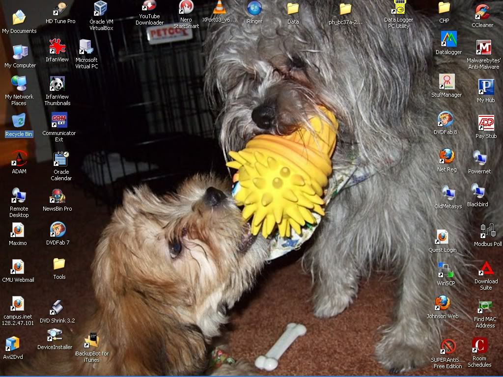Click the IrfanView red splat icon

pos(57,47)
